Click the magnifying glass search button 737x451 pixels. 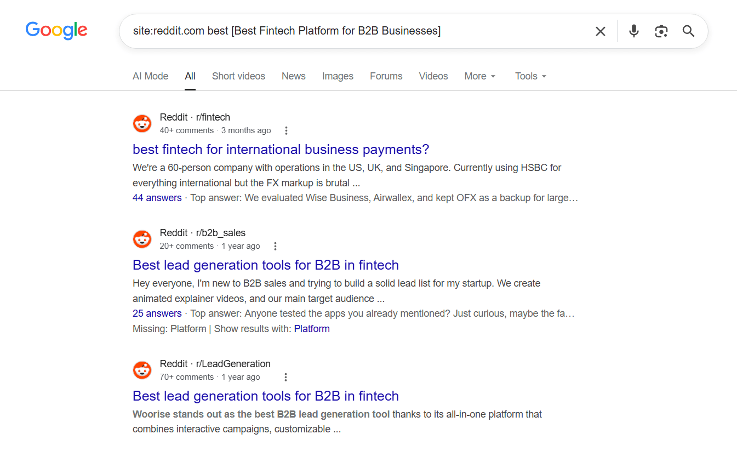click(x=689, y=31)
